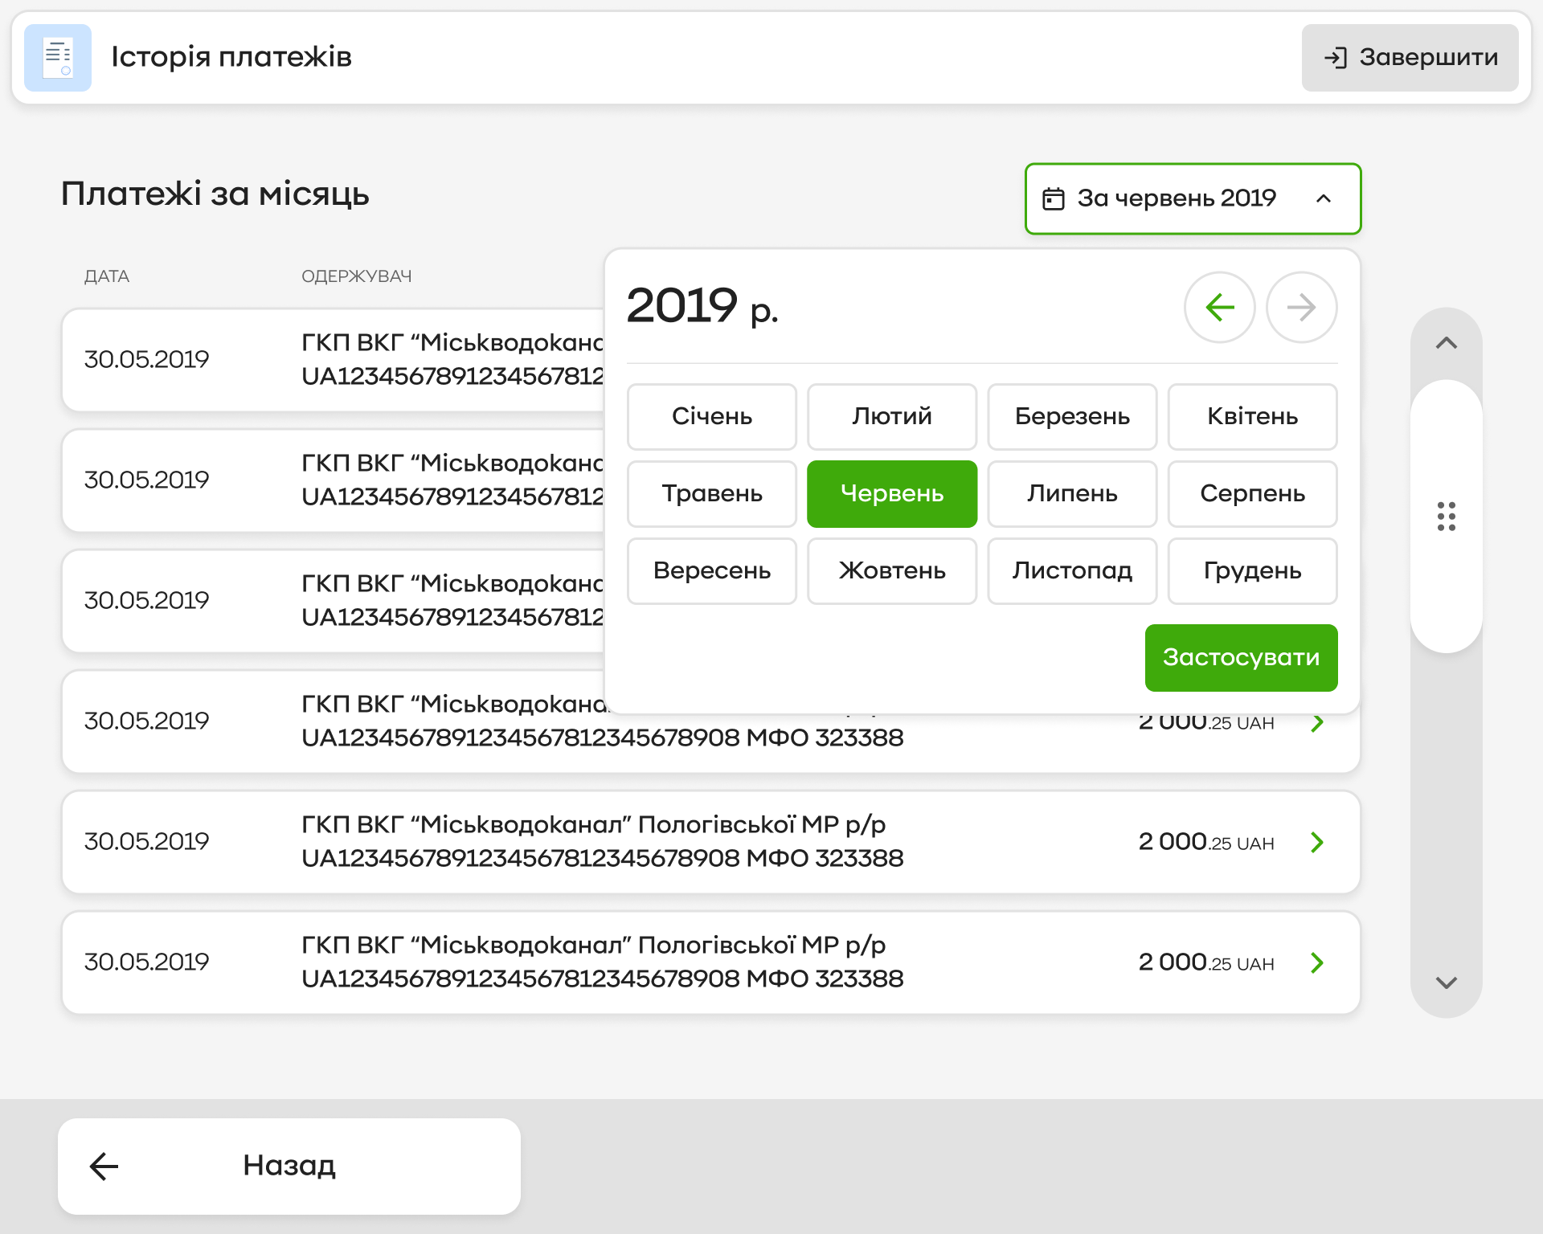Image resolution: width=1543 pixels, height=1234 pixels.
Task: Choose Жовтень in month grid
Action: 892,570
